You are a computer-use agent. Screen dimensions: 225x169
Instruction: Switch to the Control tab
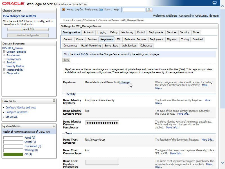[141, 32]
